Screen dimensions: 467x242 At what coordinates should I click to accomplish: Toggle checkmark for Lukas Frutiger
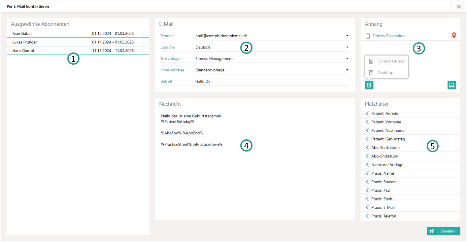pos(143,42)
